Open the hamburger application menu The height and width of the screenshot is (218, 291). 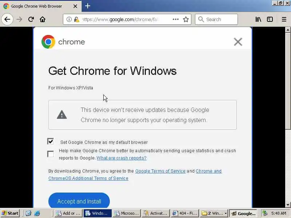tap(284, 19)
